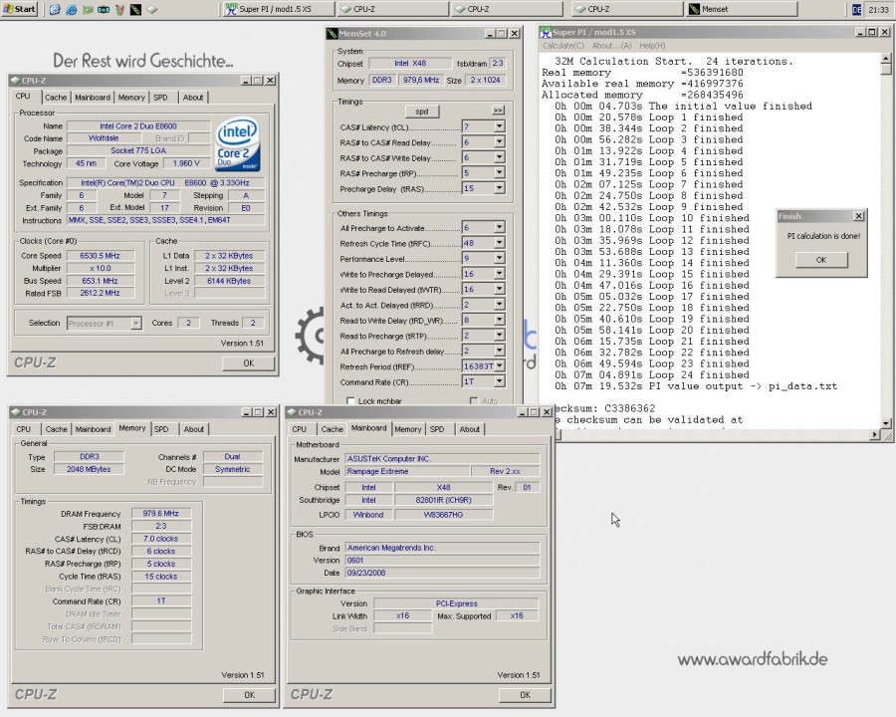
Task: Expand Read to Write Delay (tRD_WR) dropdown
Action: [499, 321]
